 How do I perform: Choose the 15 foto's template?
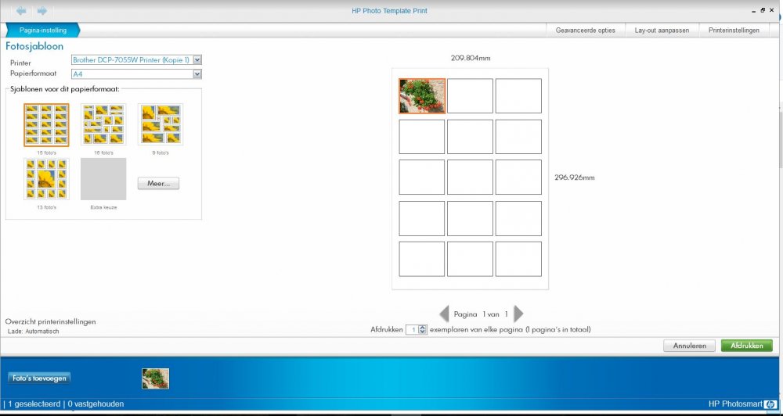click(x=46, y=124)
